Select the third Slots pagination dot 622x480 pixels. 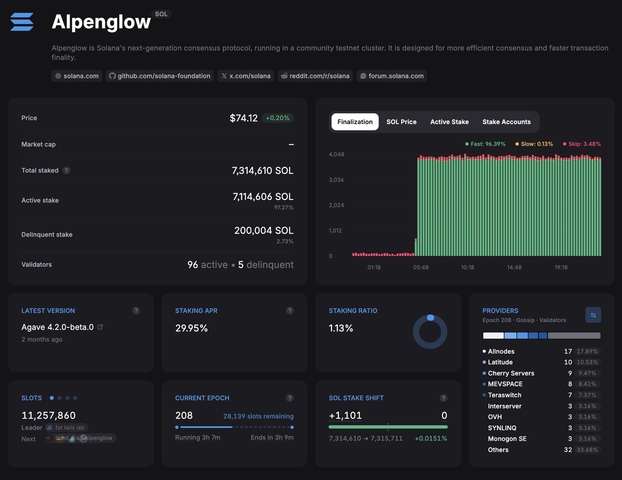[x=67, y=398]
